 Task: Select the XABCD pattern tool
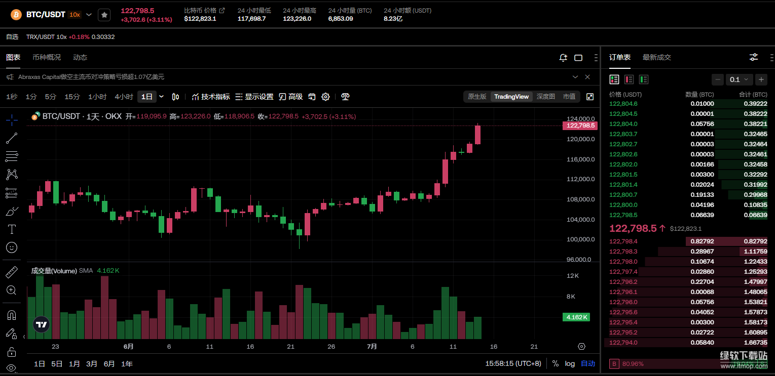(12, 175)
